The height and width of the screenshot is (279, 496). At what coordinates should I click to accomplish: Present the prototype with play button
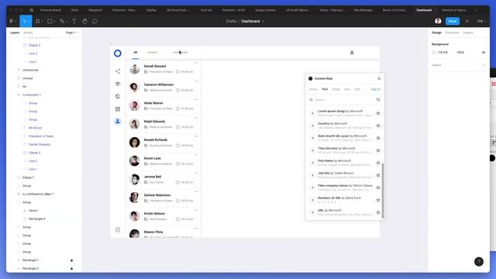click(x=467, y=21)
